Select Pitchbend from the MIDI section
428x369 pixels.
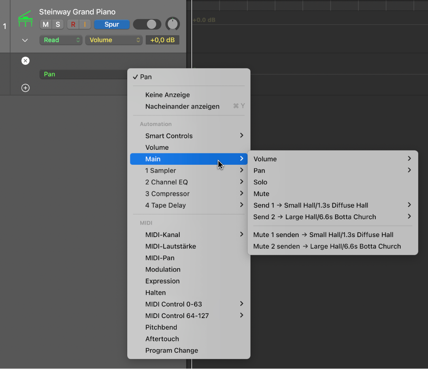pos(161,327)
